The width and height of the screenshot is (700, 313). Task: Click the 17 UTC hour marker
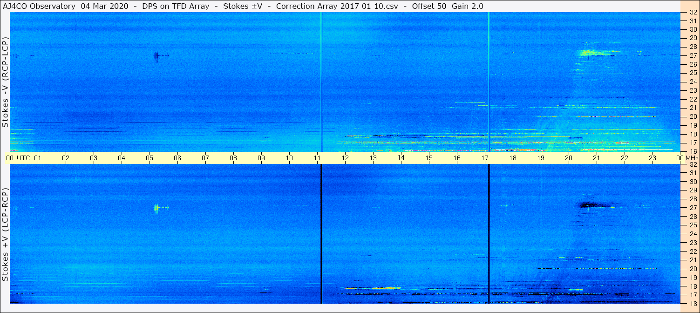(x=485, y=158)
